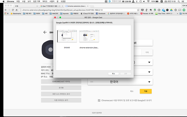Click the Bluetooth icon in the menu bar
The width and height of the screenshot is (187, 117).
pyautogui.click(x=137, y=2)
